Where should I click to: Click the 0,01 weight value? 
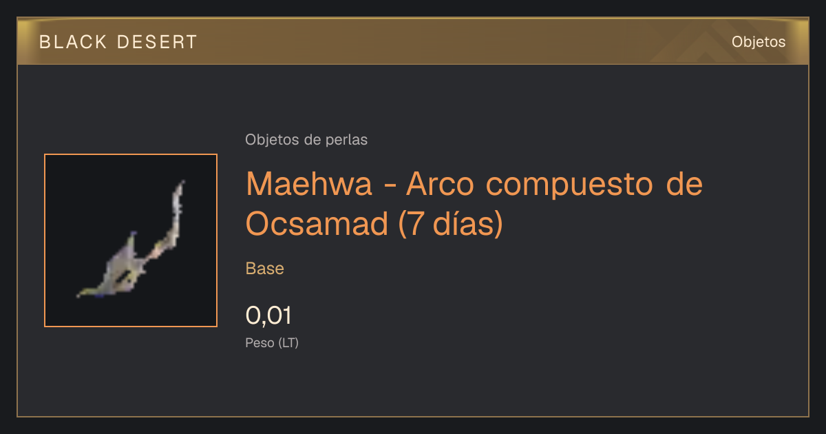pos(268,316)
